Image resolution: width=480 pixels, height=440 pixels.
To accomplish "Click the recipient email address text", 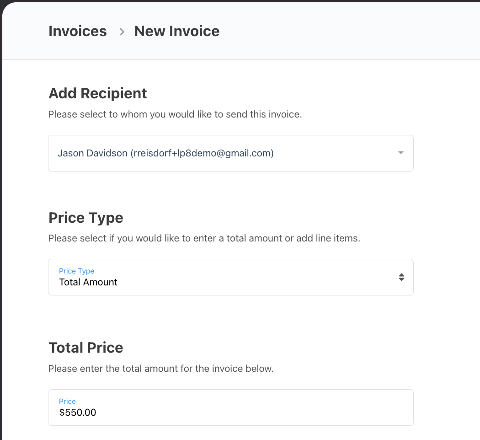I will point(202,153).
